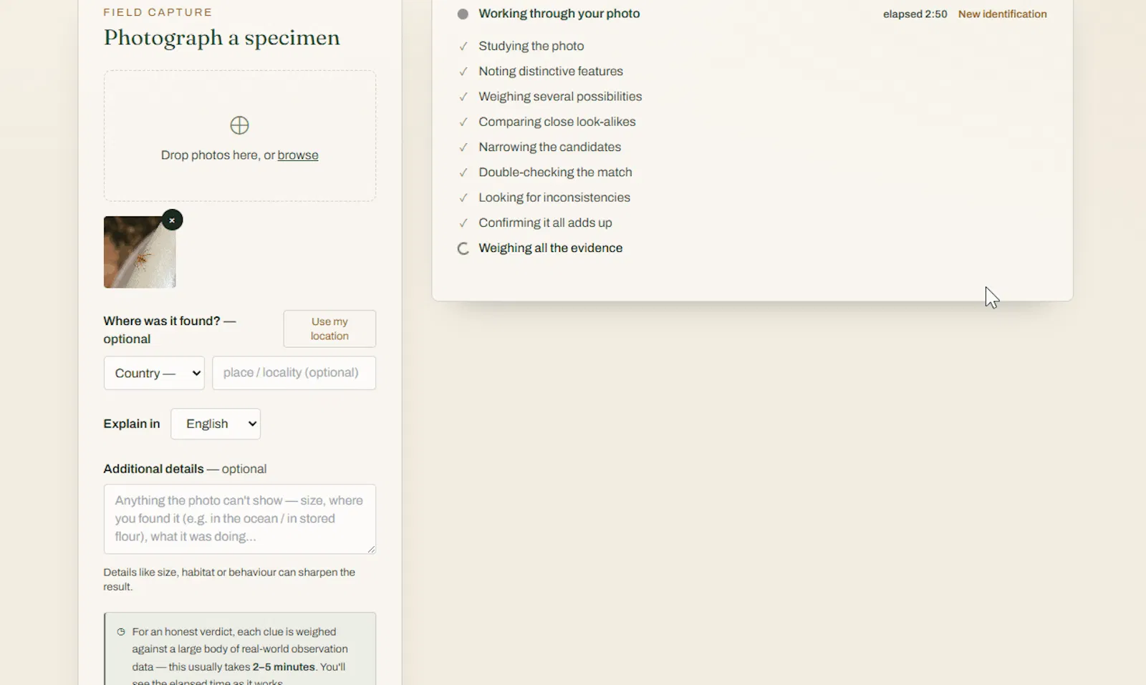Click Use my location button
The width and height of the screenshot is (1146, 685).
[x=329, y=329]
